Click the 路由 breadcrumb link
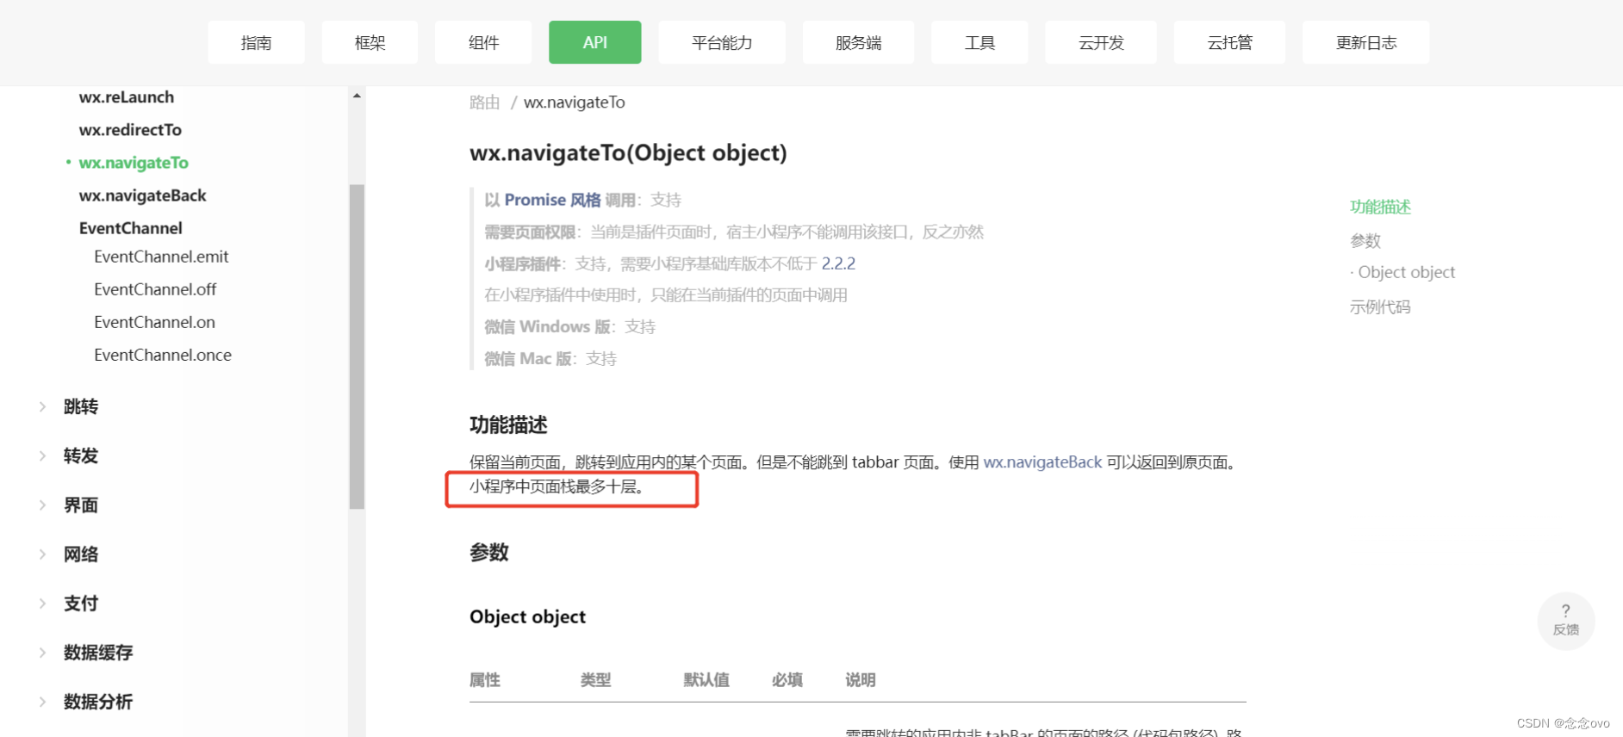The width and height of the screenshot is (1623, 737). [x=484, y=102]
